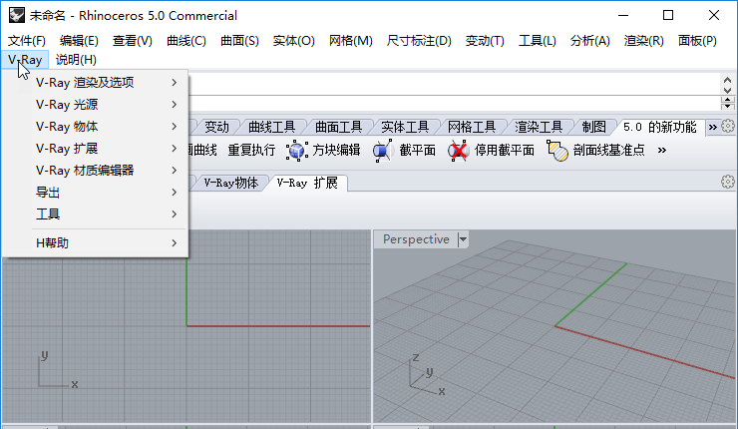Open the 文件(F) menu
The height and width of the screenshot is (429, 738).
point(27,41)
